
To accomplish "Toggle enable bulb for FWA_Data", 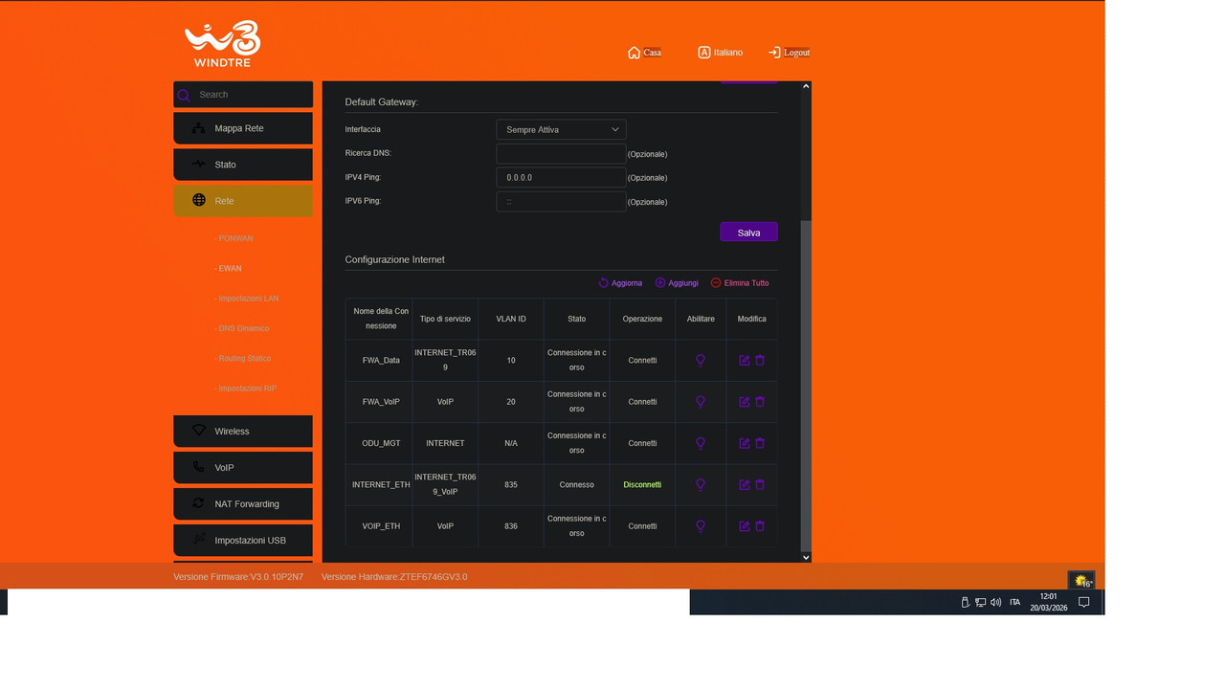I will [x=701, y=361].
